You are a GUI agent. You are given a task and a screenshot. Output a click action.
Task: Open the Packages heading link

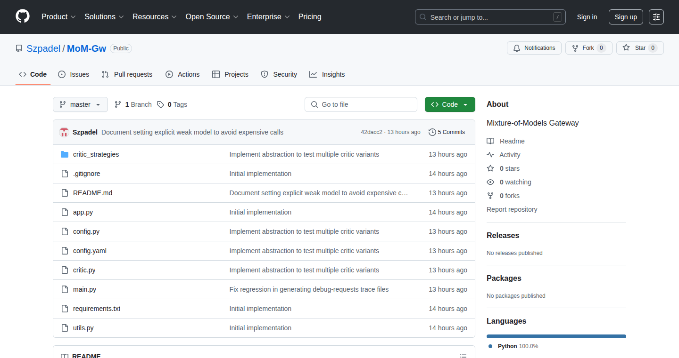click(504, 278)
